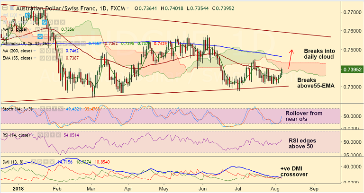This screenshot has width=364, height=193.
Task: Click the H0.74018 high value in the header
Action: (172, 9)
